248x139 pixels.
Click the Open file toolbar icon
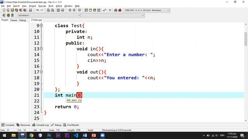[8, 10]
